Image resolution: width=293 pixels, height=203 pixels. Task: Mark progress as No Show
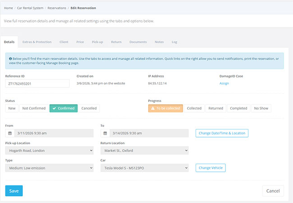[x=261, y=108]
